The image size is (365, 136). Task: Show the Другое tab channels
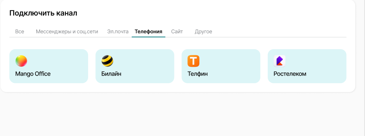[x=203, y=31]
